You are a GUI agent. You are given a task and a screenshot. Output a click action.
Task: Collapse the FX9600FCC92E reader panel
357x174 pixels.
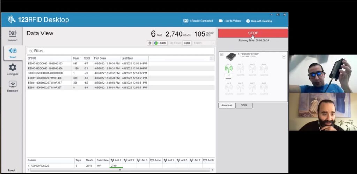coord(284,57)
